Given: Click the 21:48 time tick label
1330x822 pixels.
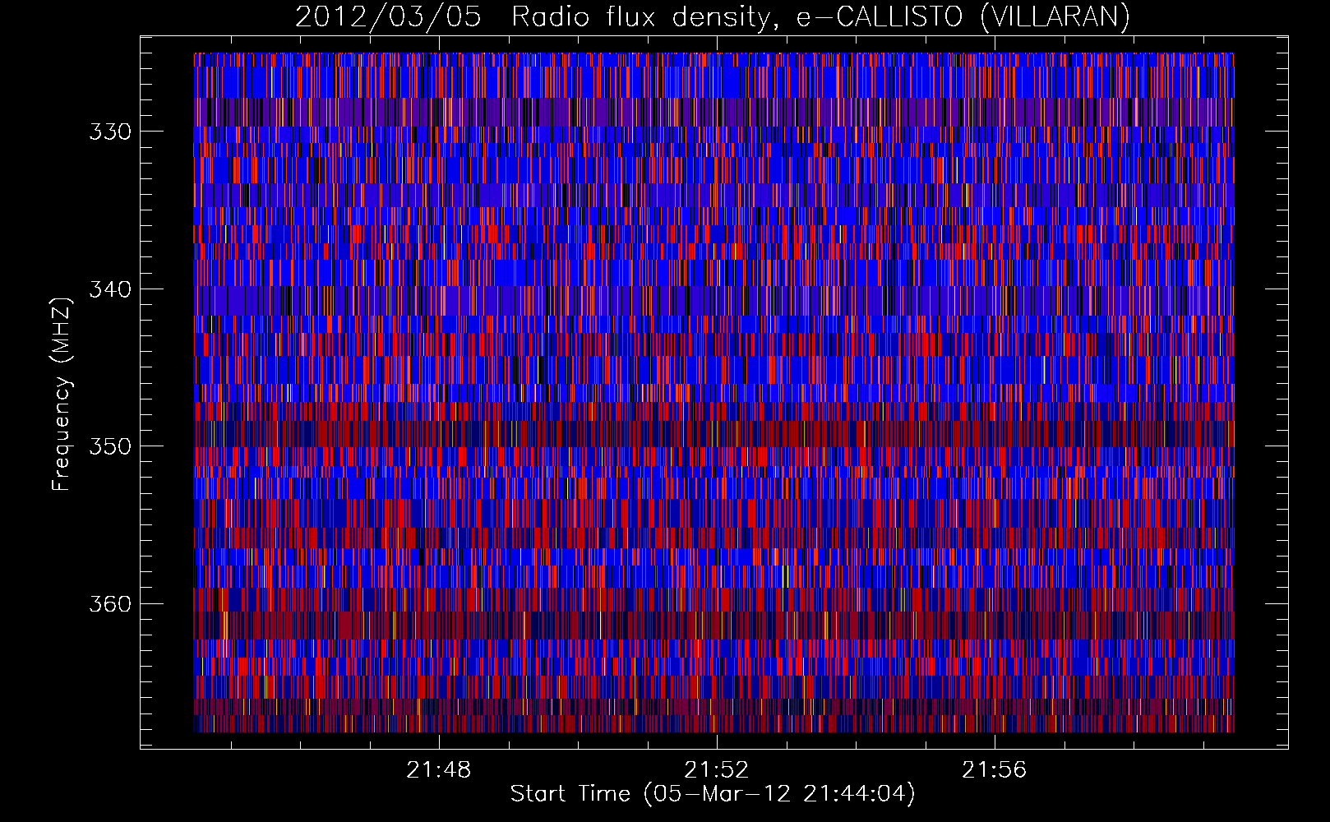Looking at the screenshot, I should coord(439,770).
